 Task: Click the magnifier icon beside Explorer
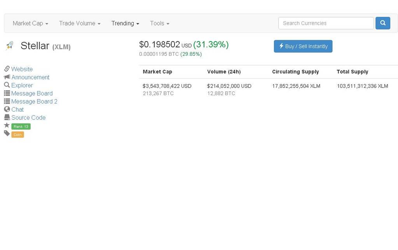(7, 85)
